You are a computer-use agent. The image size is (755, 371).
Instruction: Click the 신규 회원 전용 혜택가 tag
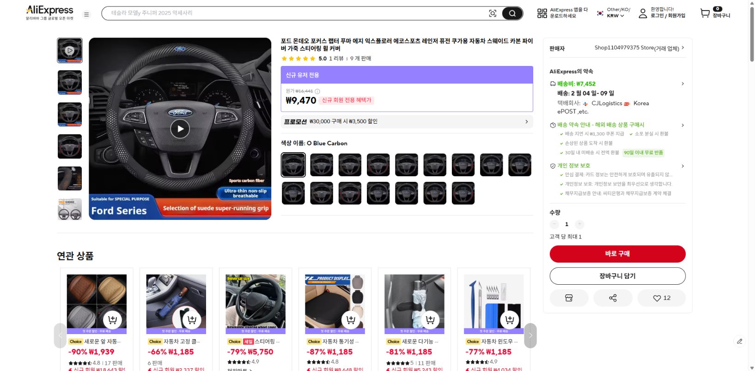tap(347, 100)
